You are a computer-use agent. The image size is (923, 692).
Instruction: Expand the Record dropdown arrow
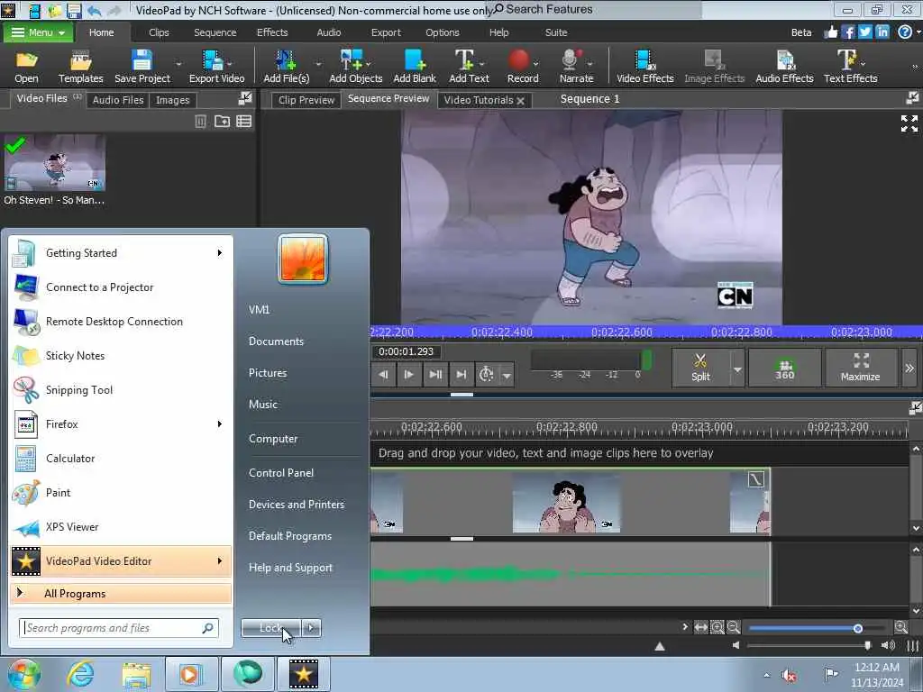click(535, 64)
